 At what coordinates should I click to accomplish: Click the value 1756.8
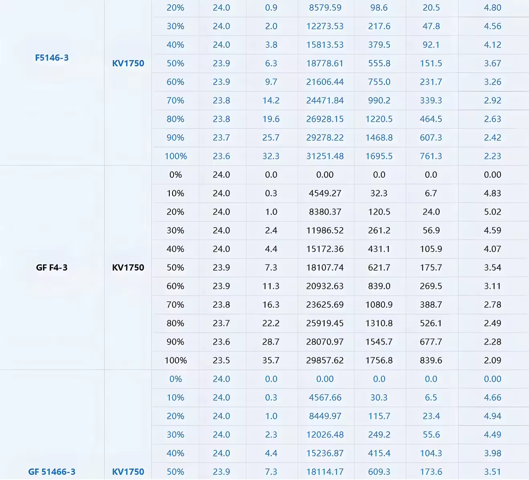[x=379, y=360]
